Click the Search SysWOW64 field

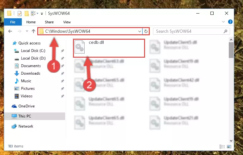click(x=191, y=32)
